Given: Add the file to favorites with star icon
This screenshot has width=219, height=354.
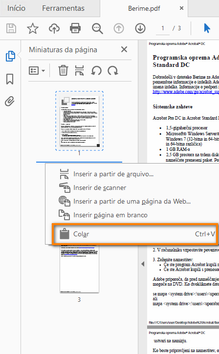Looking at the screenshot, I should point(33,28).
